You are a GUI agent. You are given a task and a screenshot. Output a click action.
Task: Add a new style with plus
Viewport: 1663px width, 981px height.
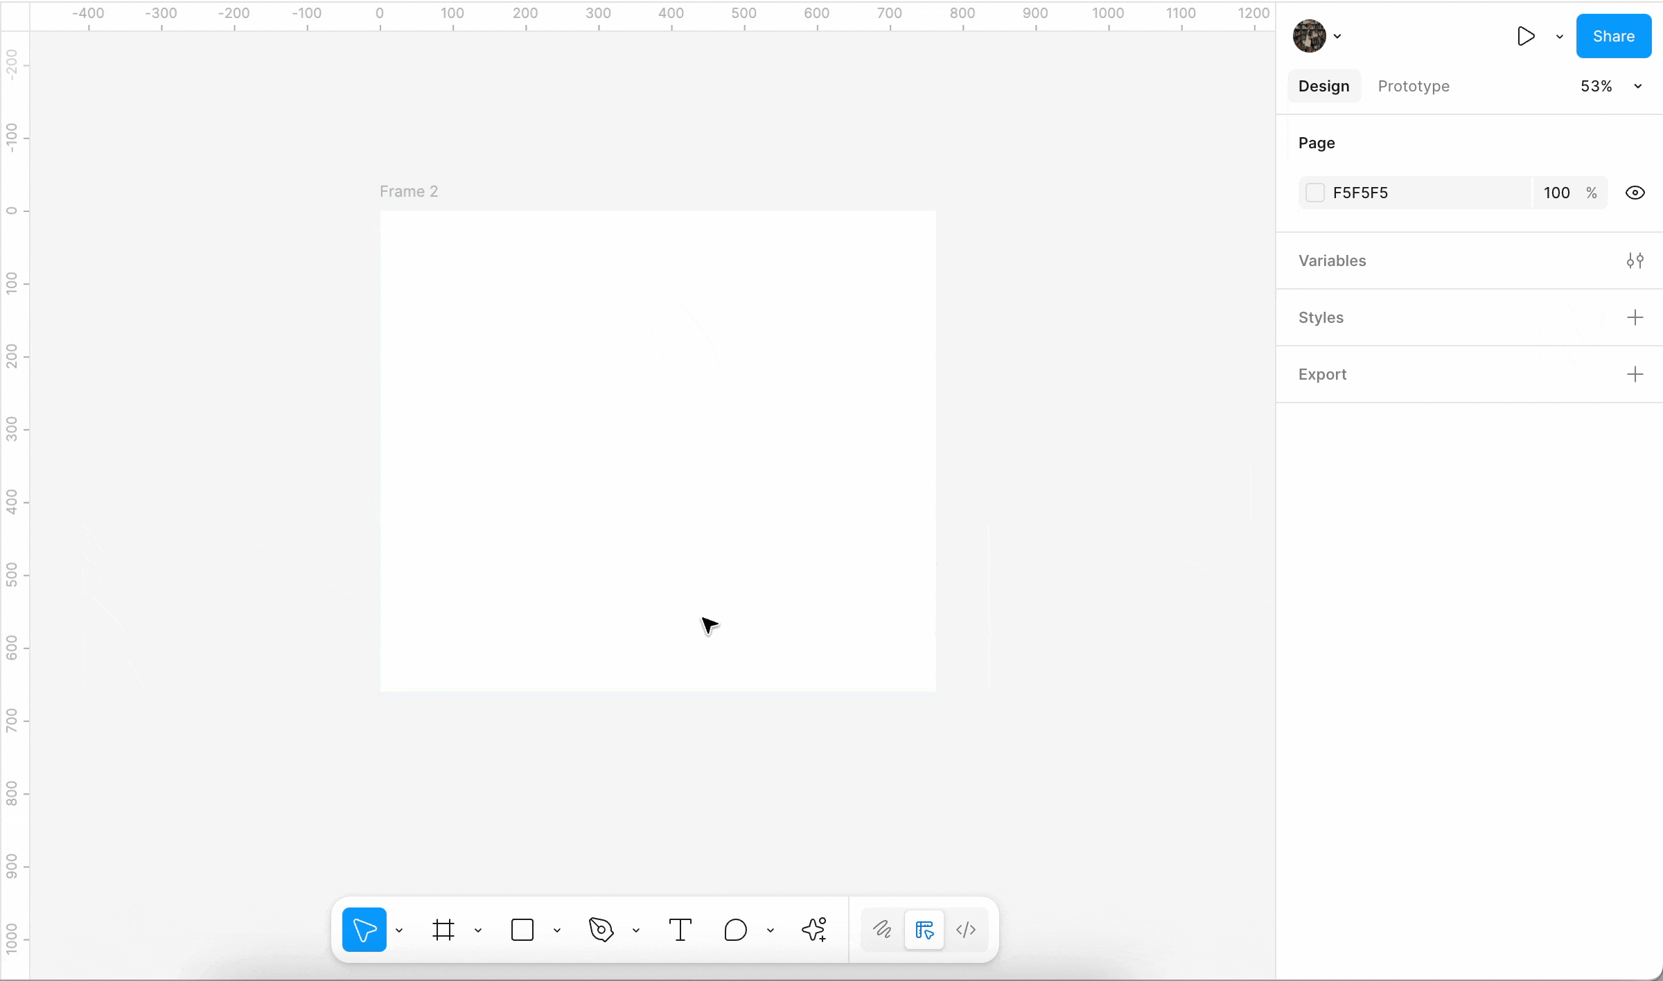coord(1635,317)
